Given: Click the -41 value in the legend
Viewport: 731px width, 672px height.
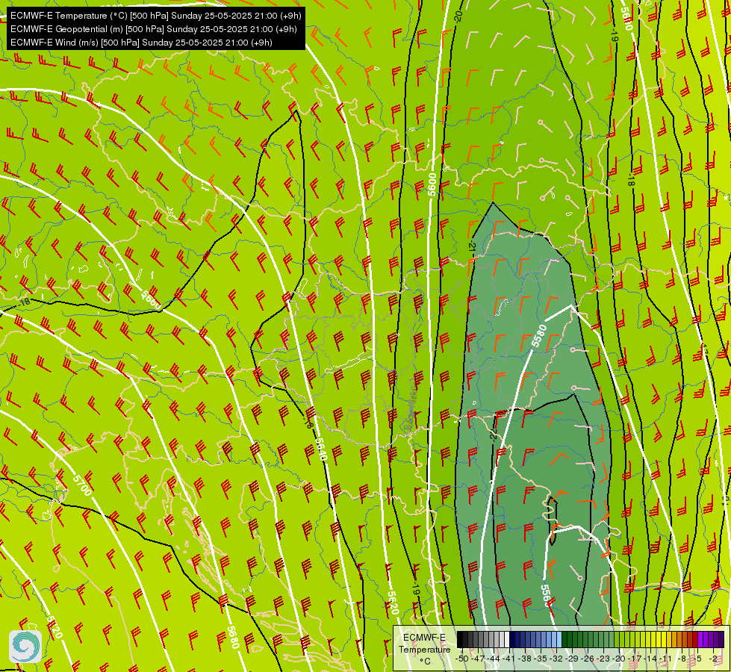Looking at the screenshot, I should coord(508,659).
